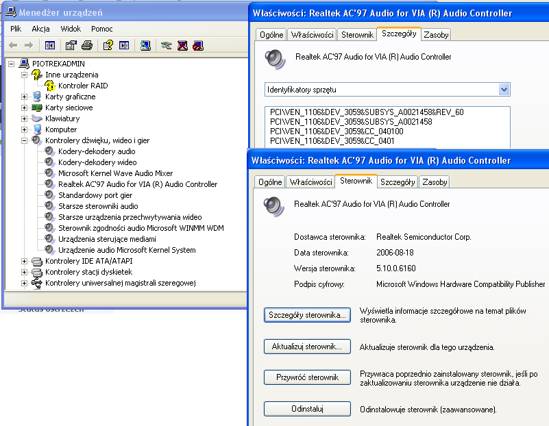This screenshot has width=549, height=426.
Task: Select hardware ID ending with CC_040100
Action: tap(337, 131)
